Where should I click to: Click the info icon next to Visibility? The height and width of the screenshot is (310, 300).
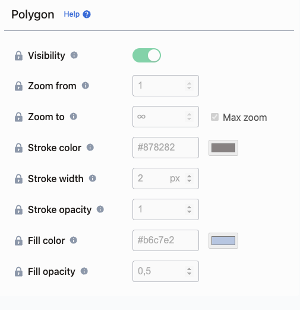click(74, 55)
